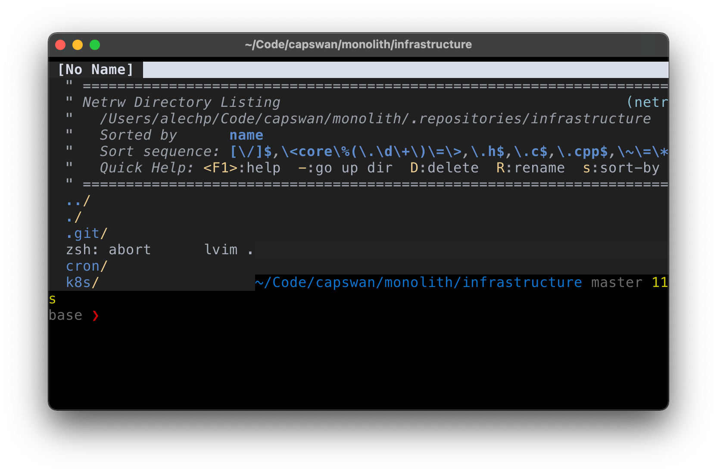Expand the Sort sequence line
The height and width of the screenshot is (474, 717).
[x=159, y=151]
